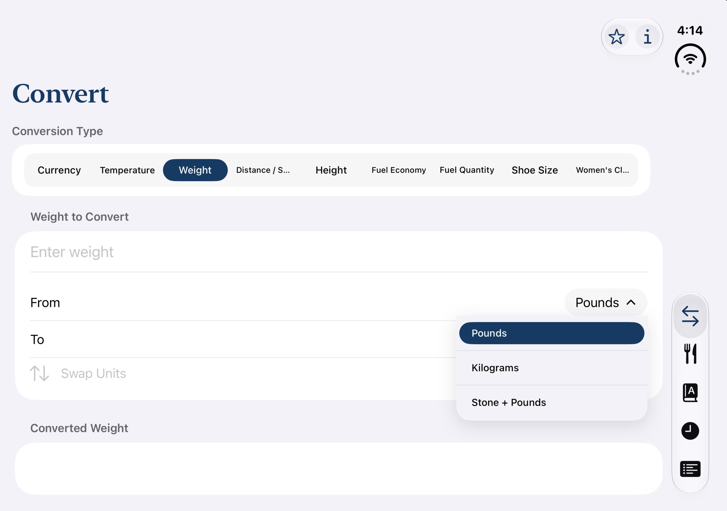Select the Fuel Economy conversion type
The image size is (727, 511).
point(399,170)
